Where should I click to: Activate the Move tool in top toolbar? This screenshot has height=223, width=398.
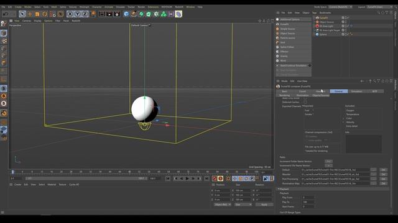pos(30,14)
